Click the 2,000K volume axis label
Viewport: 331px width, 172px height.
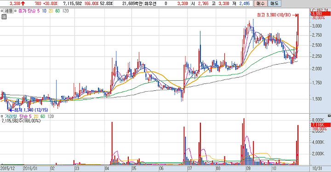pyautogui.click(x=318, y=154)
